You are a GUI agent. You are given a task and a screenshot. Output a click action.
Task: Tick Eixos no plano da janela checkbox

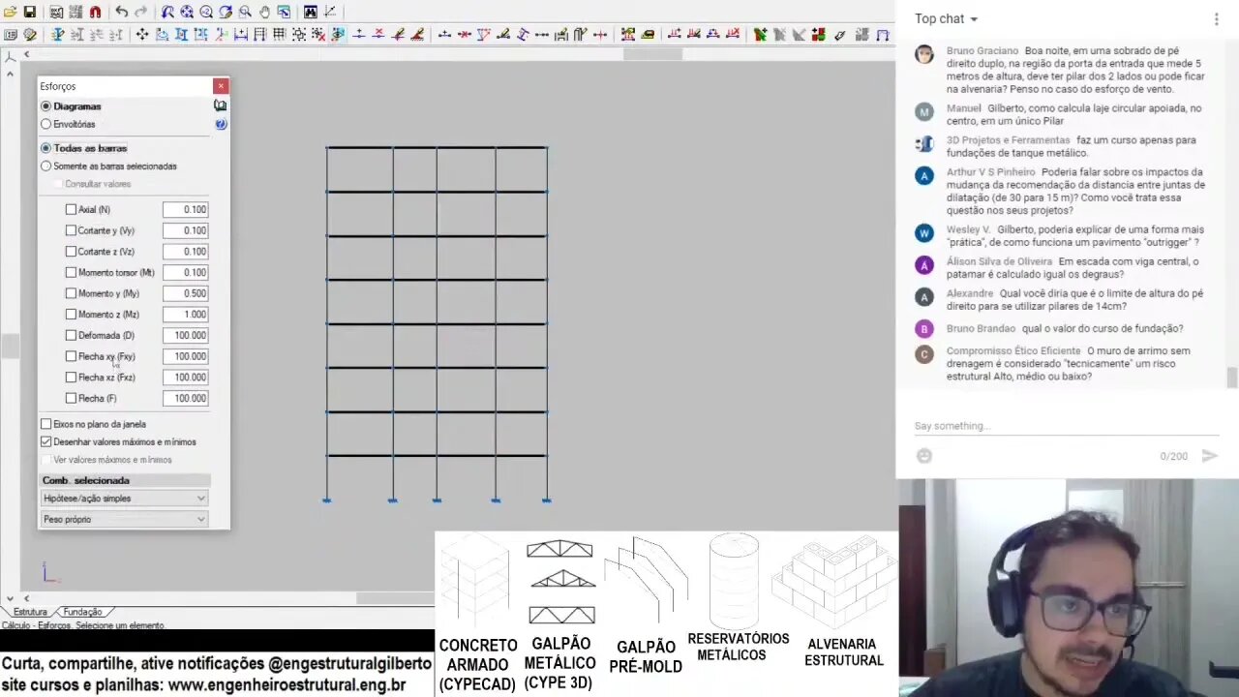coord(46,424)
